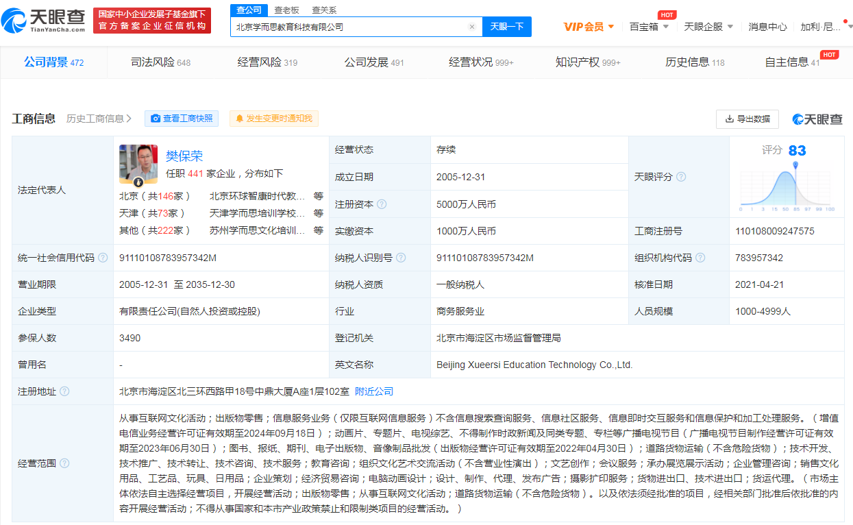Expand the 百宝箱 dropdown

649,27
